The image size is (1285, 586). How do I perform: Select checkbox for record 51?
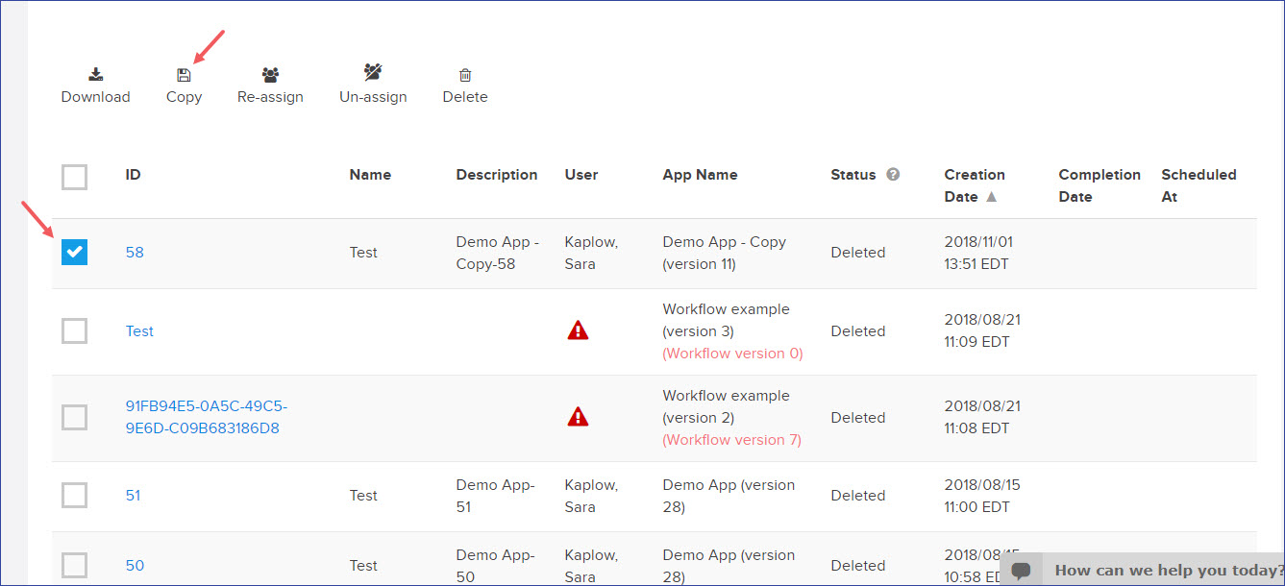pos(74,495)
